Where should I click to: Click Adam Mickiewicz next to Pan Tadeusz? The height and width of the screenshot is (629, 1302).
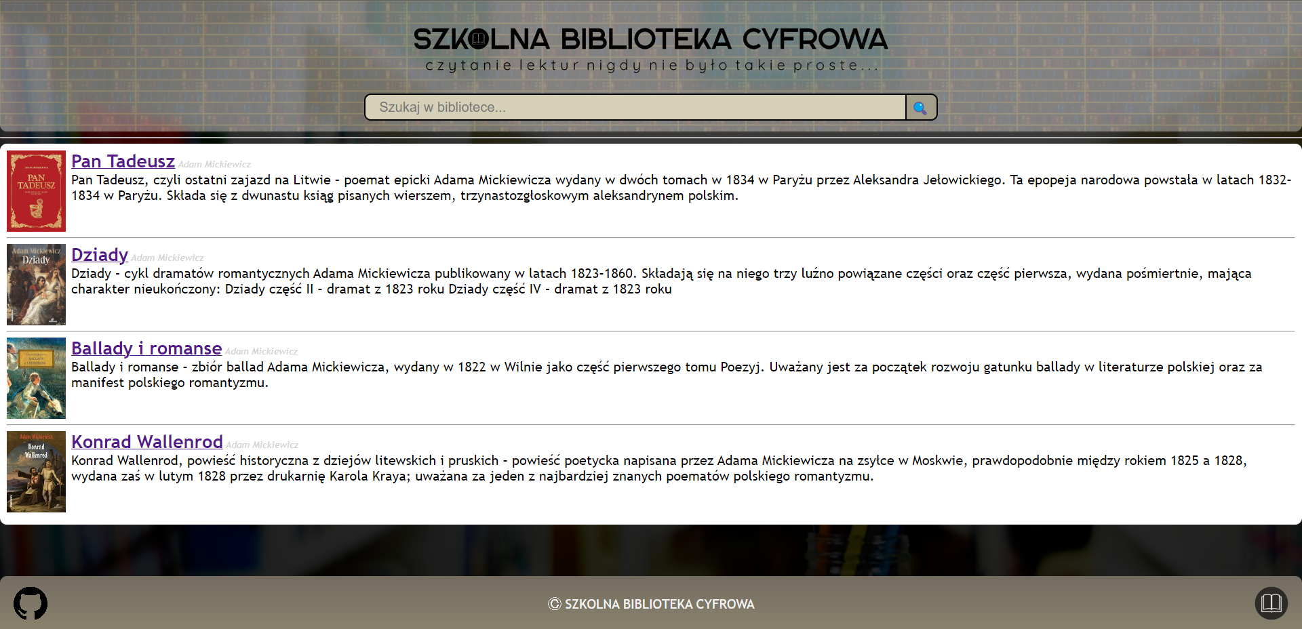(x=214, y=164)
